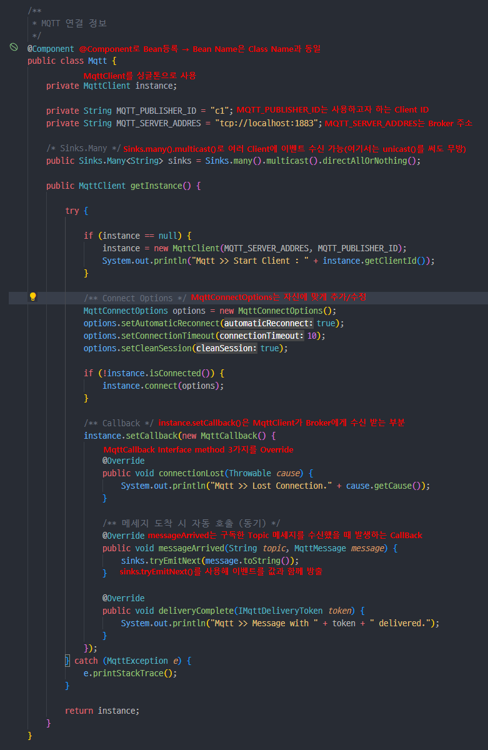Click the highlighted closing brace before catch
This screenshot has height=750, width=488.
point(67,661)
